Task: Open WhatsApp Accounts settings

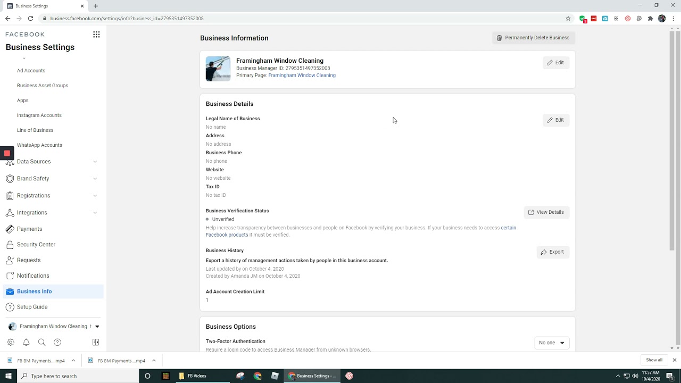Action: click(x=39, y=145)
